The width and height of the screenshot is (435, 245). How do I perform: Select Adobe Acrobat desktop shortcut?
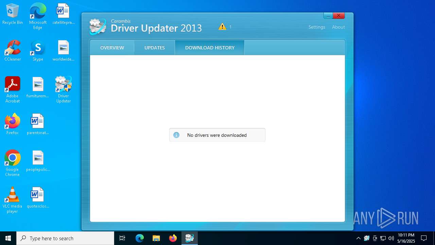point(13,90)
